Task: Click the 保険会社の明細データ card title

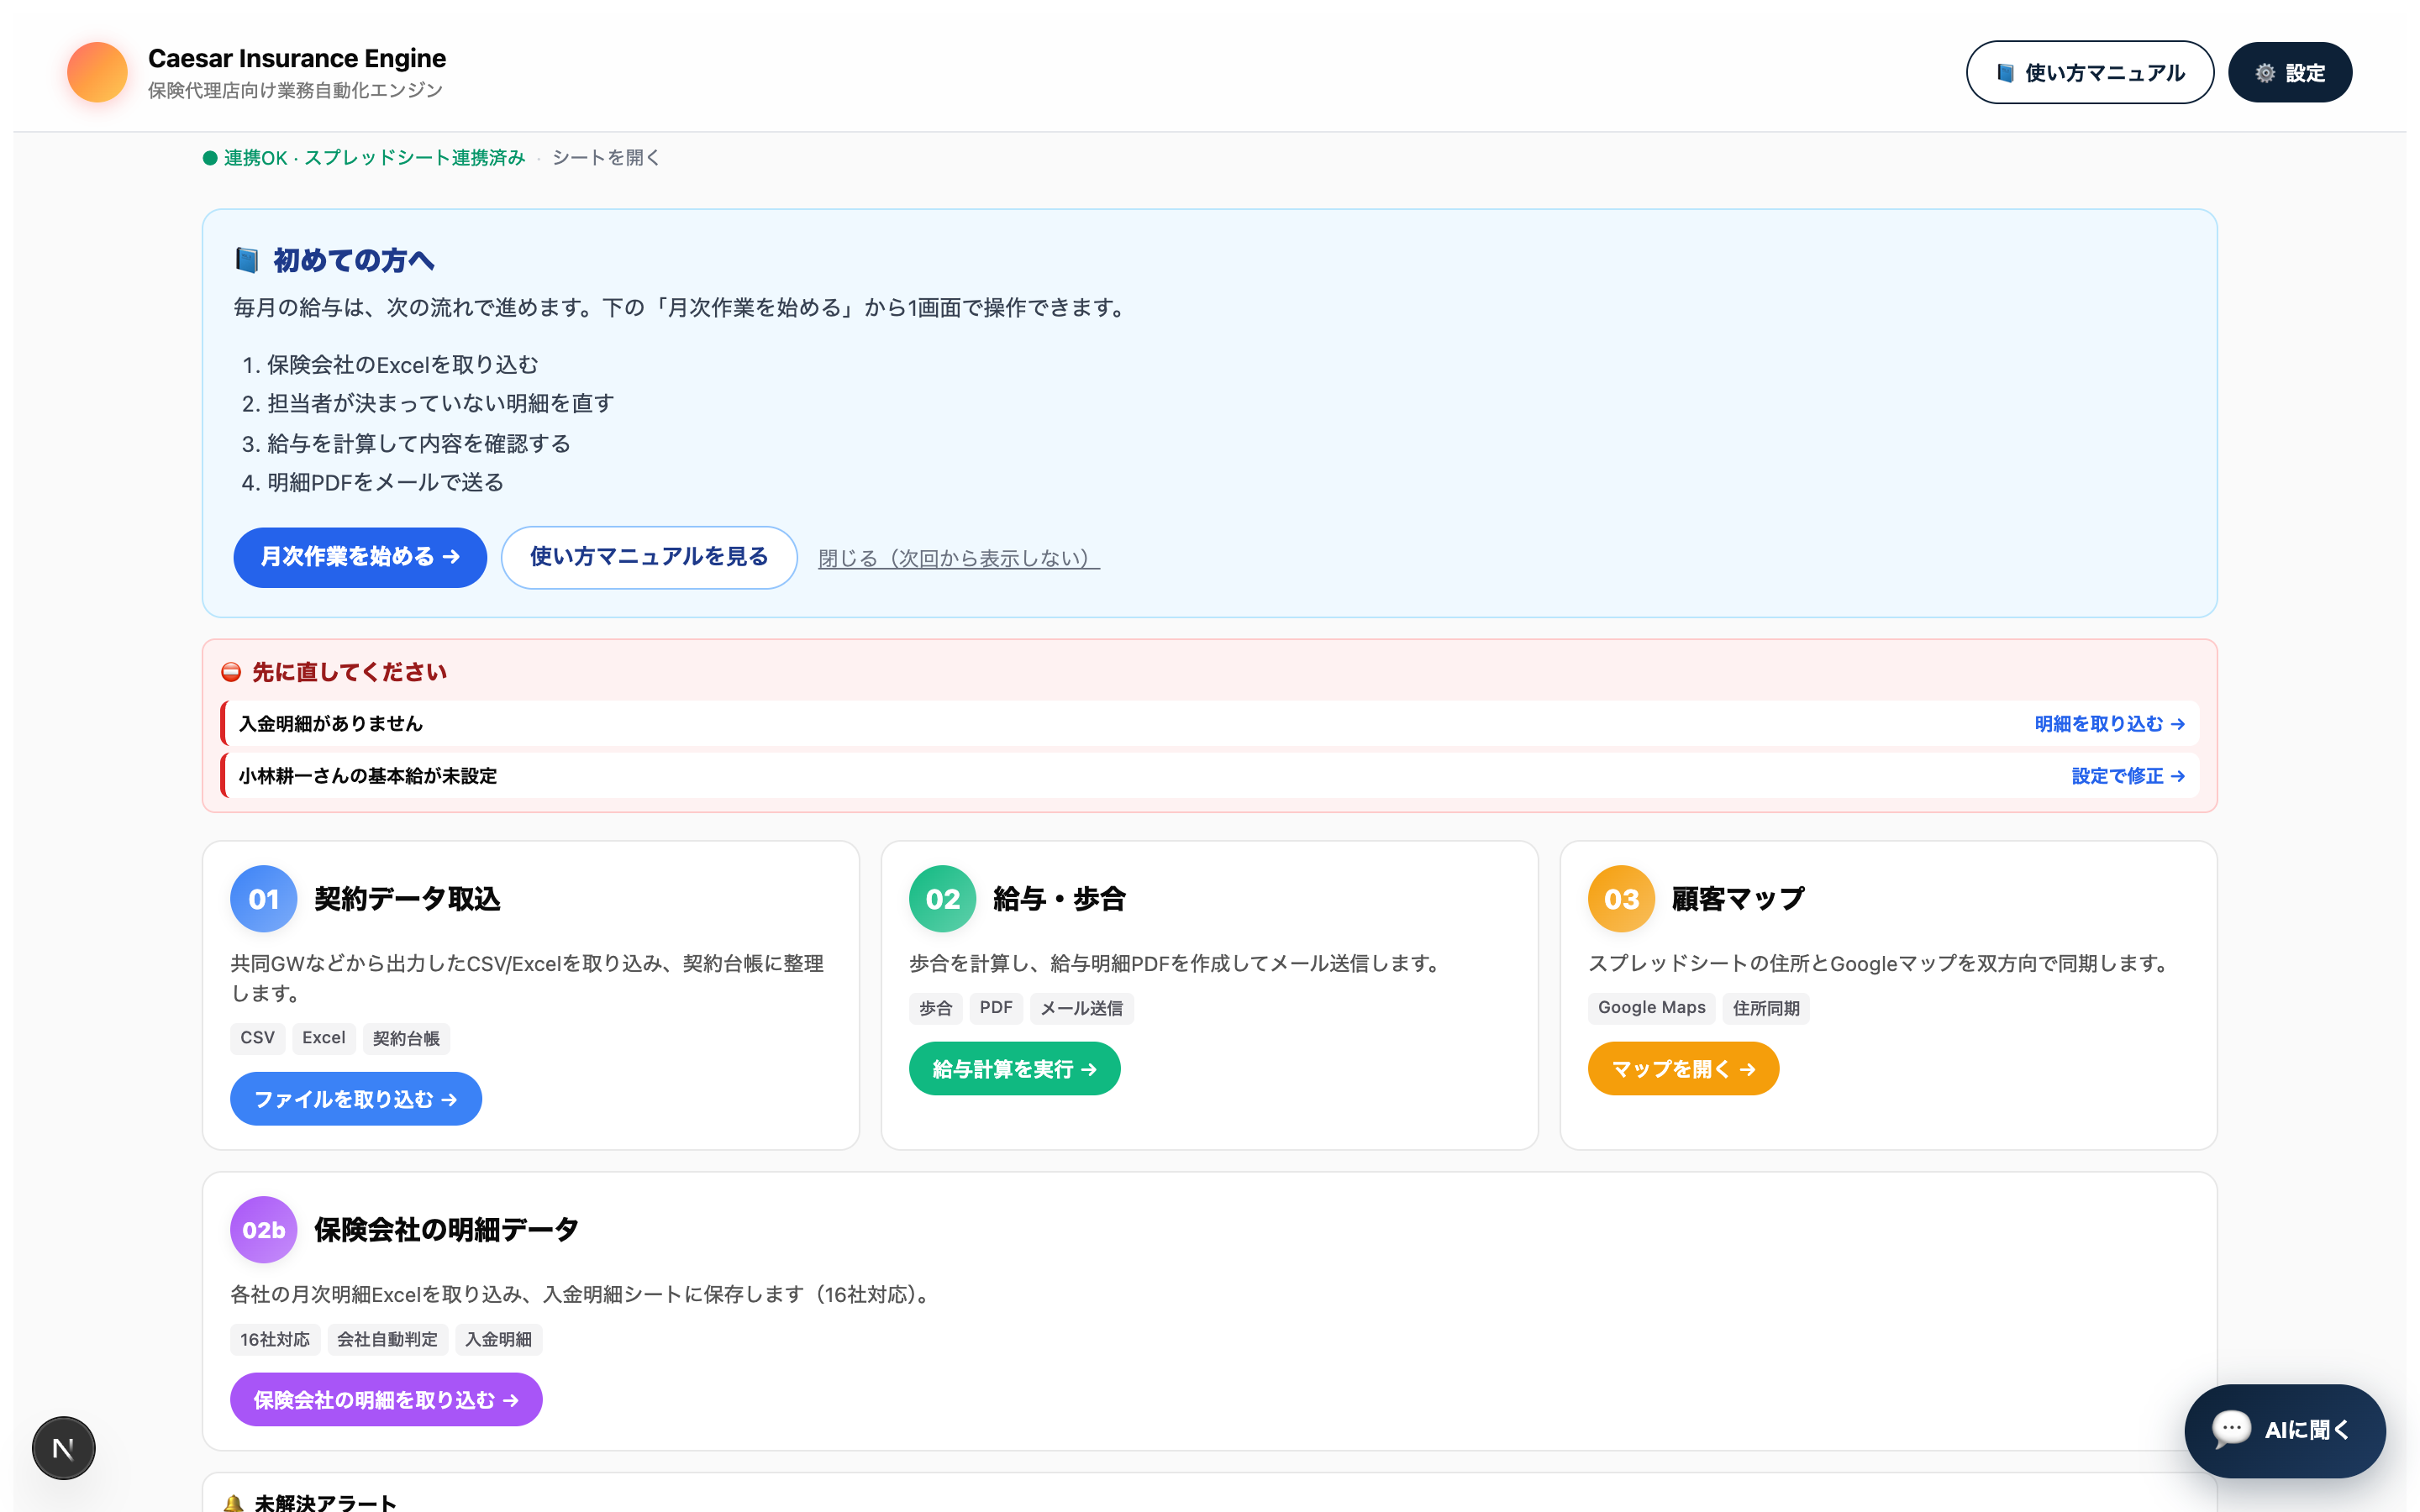Action: pos(446,1230)
